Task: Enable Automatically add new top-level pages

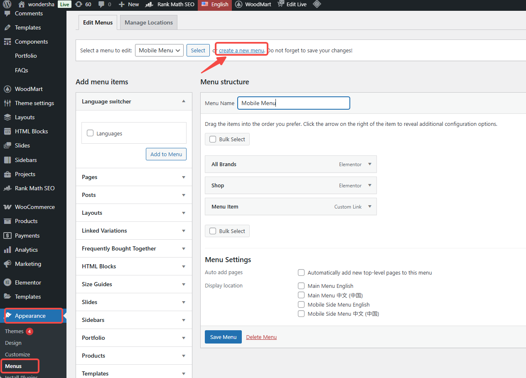Action: coord(301,272)
